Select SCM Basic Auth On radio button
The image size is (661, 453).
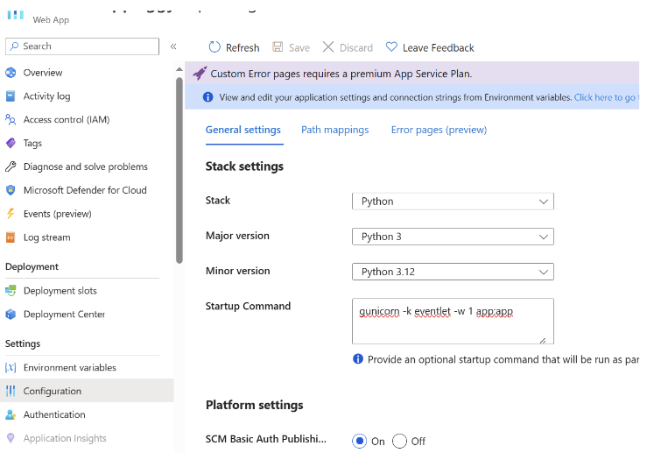pos(359,442)
